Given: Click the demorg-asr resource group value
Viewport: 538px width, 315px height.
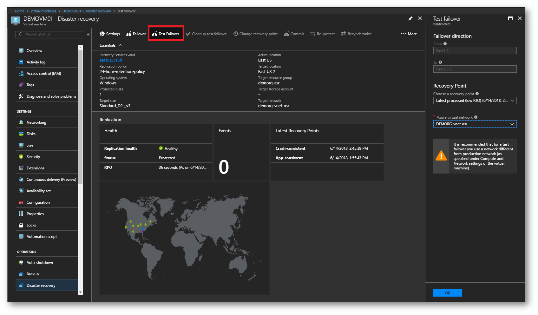Looking at the screenshot, I should click(269, 83).
